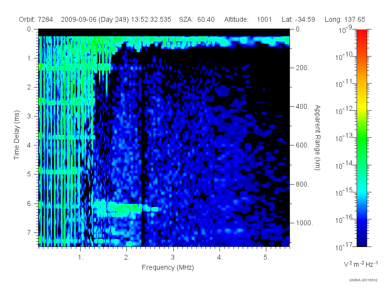Viewport: 386px width, 290px height.
Task: Click the '600.' apparent range tick label
Action: [303, 145]
